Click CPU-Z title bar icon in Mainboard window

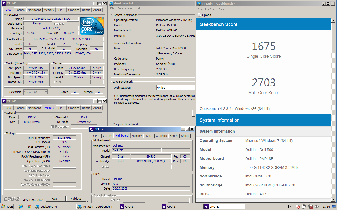(92, 129)
